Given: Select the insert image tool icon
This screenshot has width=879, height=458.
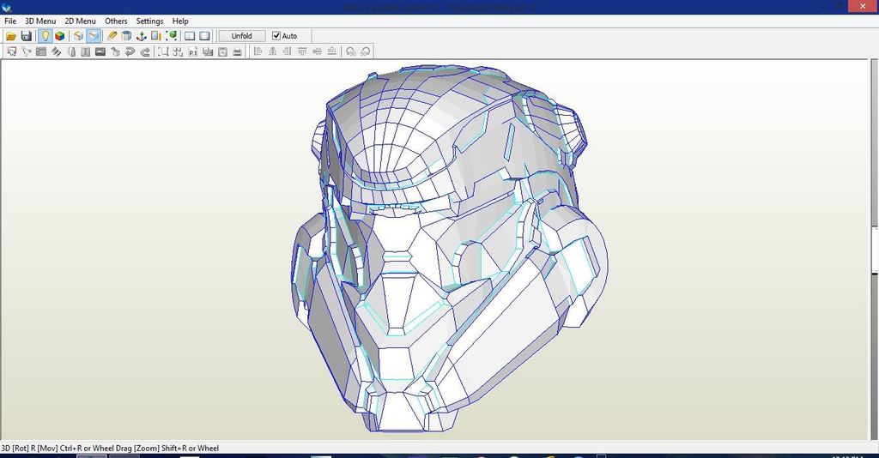Looking at the screenshot, I should [x=100, y=51].
